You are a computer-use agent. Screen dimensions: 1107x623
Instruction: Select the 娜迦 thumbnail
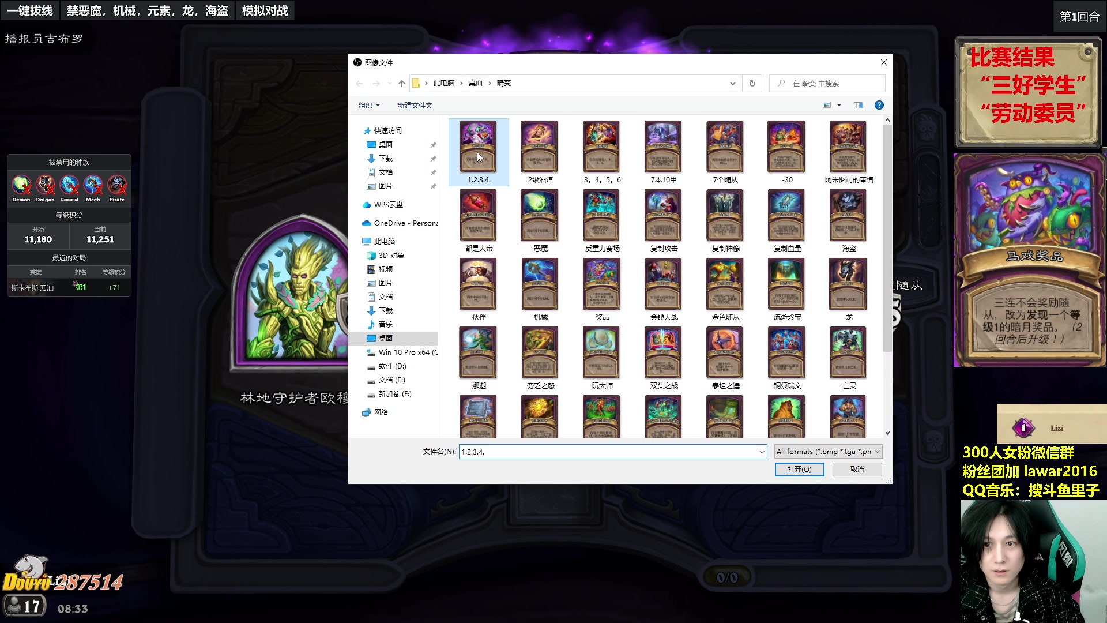click(x=479, y=358)
